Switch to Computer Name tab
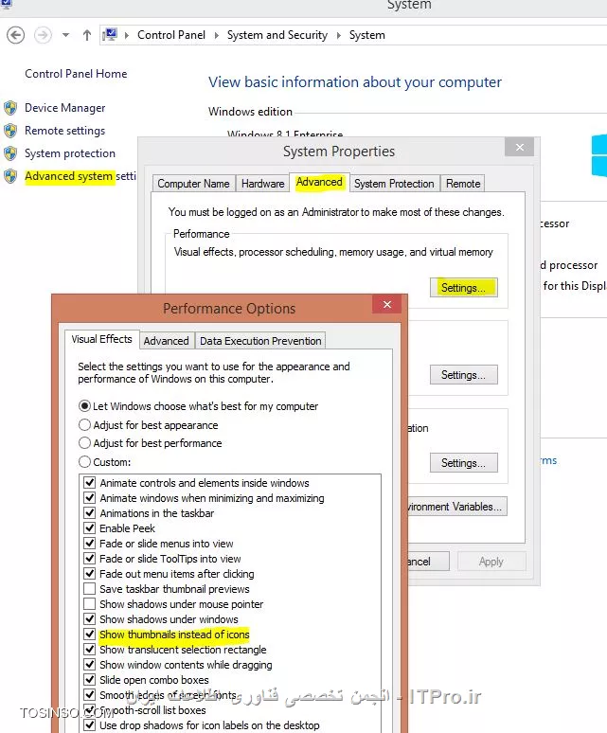 (193, 184)
